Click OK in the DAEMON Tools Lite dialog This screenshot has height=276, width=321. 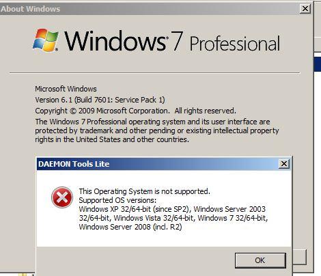click(x=260, y=260)
